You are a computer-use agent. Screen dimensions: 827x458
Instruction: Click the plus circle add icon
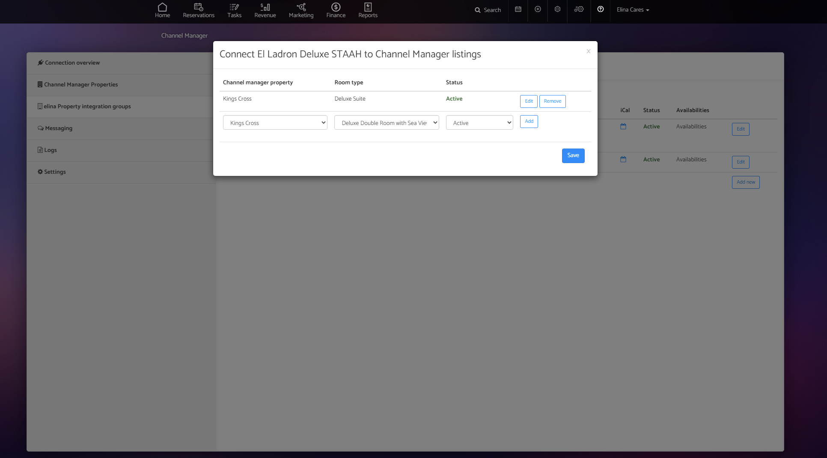click(538, 9)
